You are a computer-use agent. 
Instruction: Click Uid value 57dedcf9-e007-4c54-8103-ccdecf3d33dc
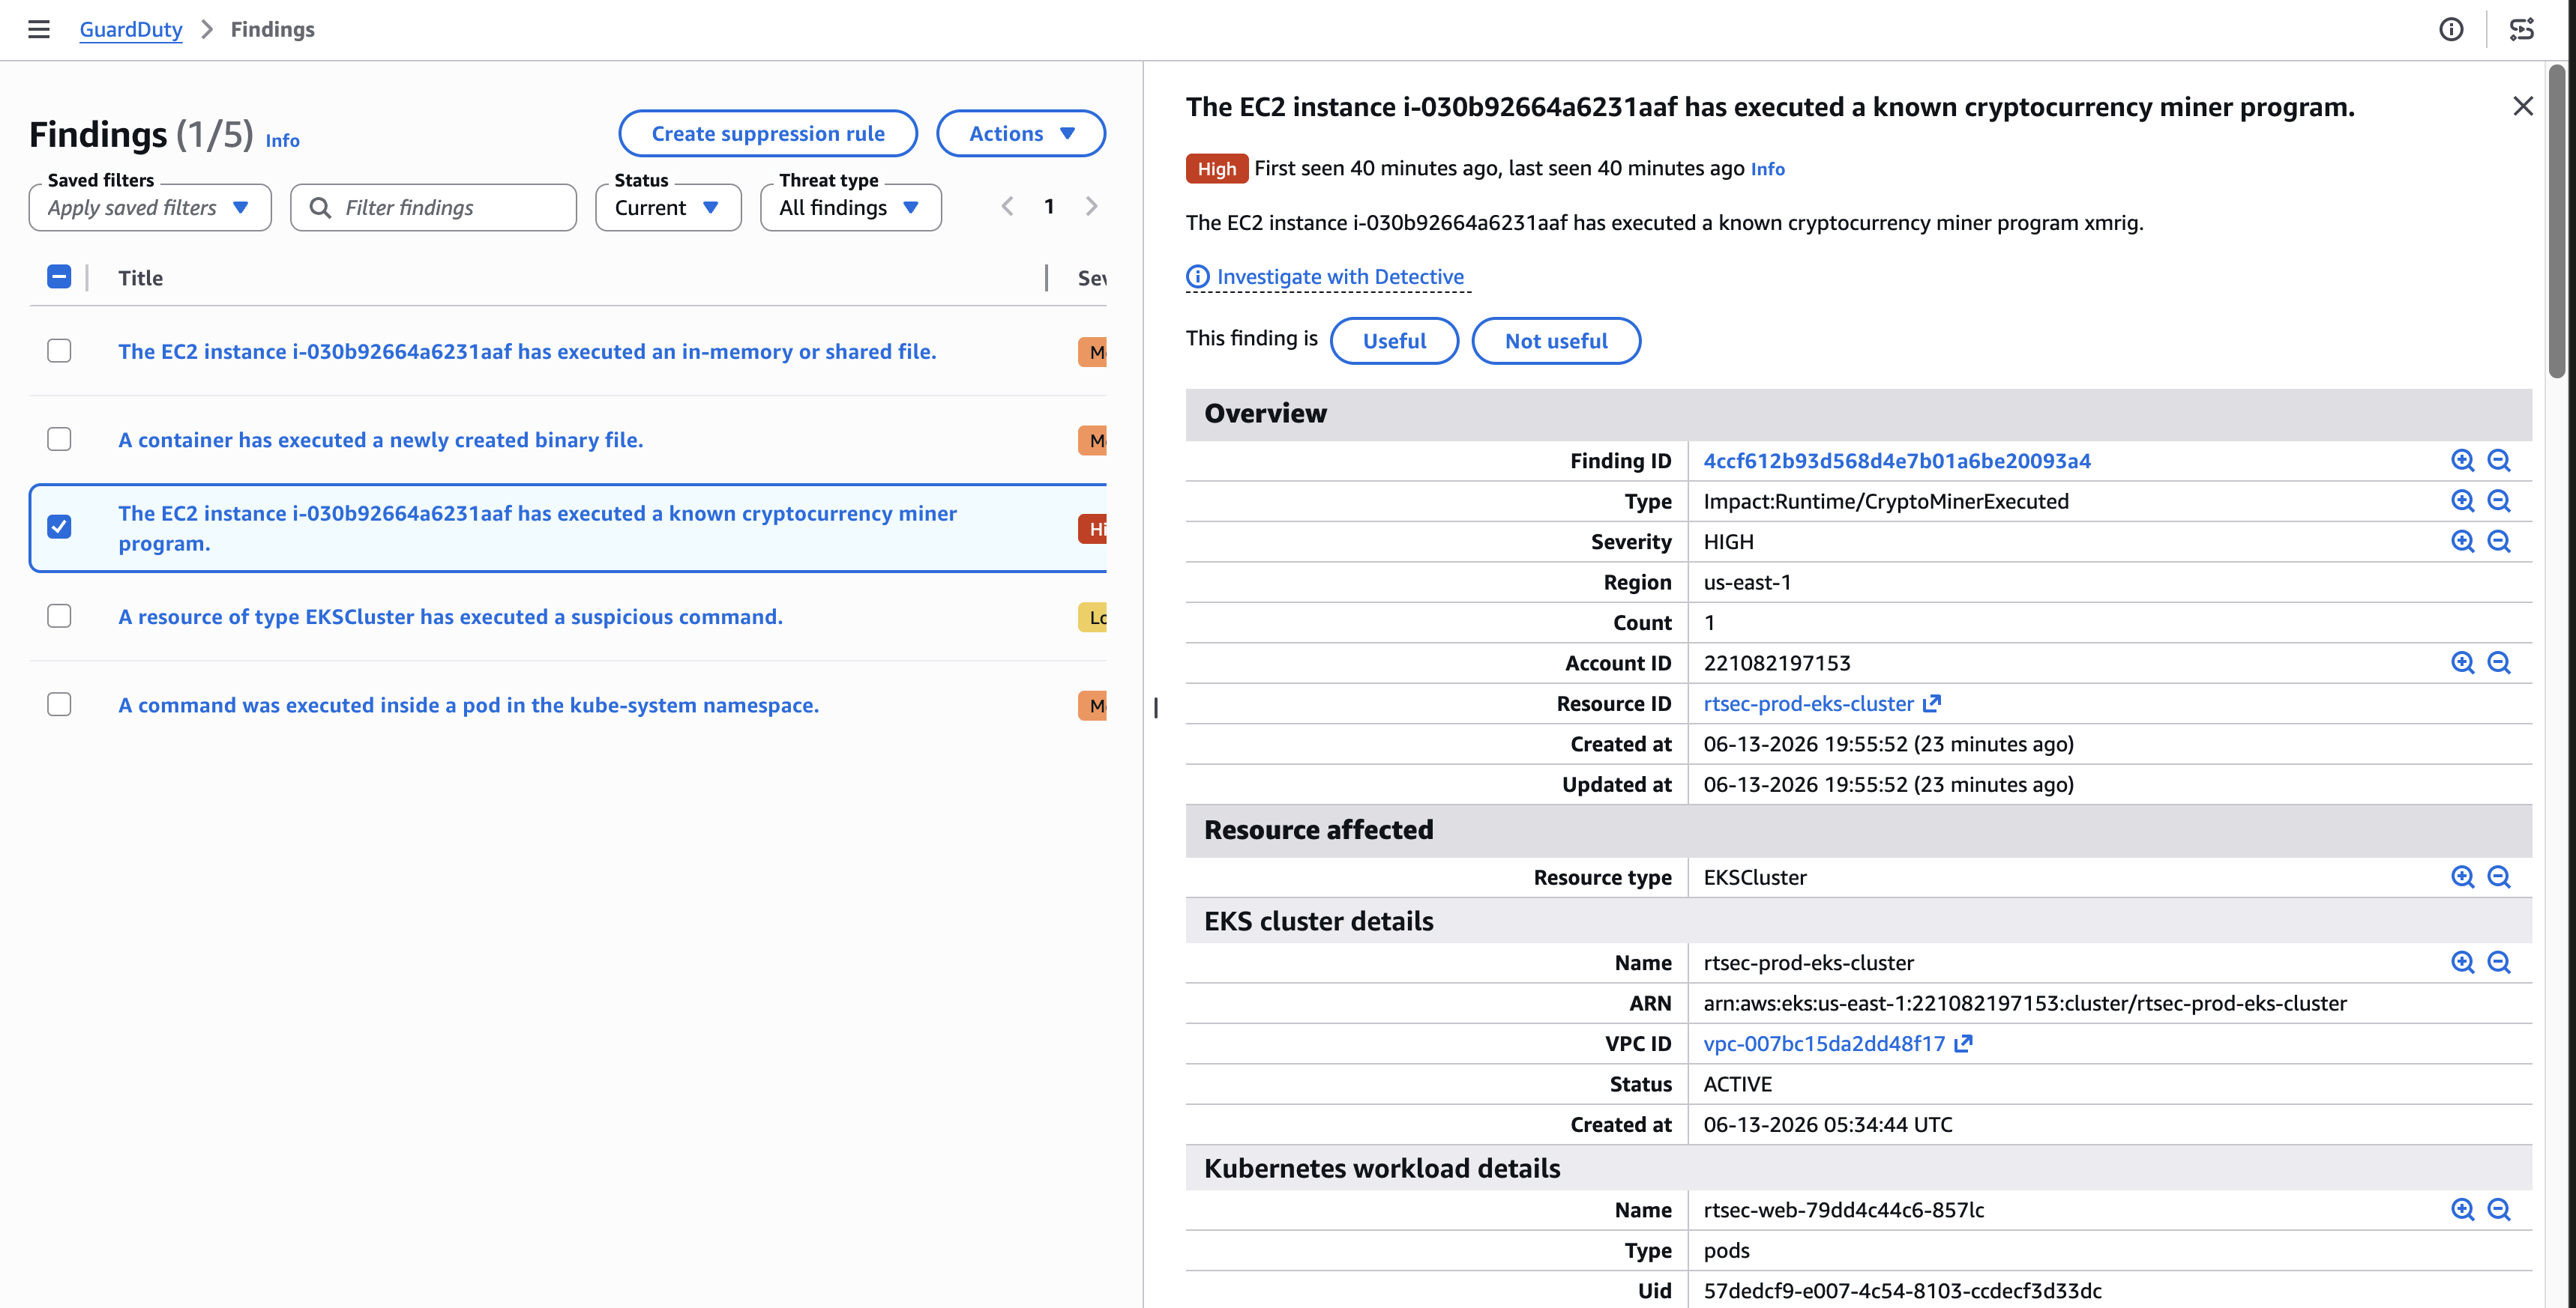1902,1291
